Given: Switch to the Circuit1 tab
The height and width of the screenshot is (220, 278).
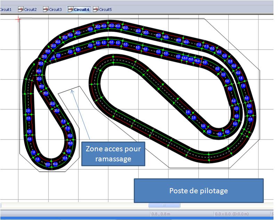Looking at the screenshot, I should coord(6,10).
